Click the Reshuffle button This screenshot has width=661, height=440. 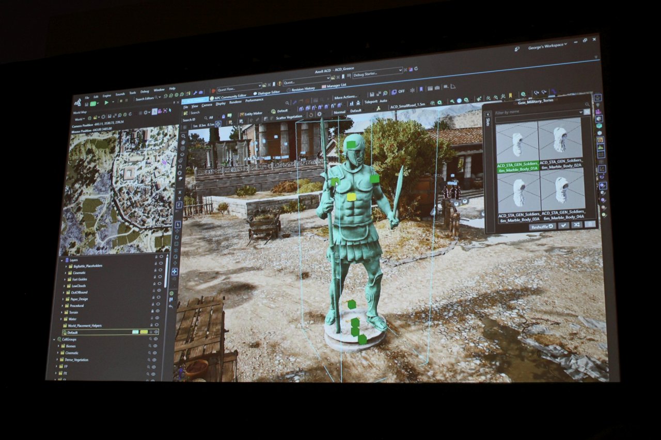pyautogui.click(x=542, y=226)
